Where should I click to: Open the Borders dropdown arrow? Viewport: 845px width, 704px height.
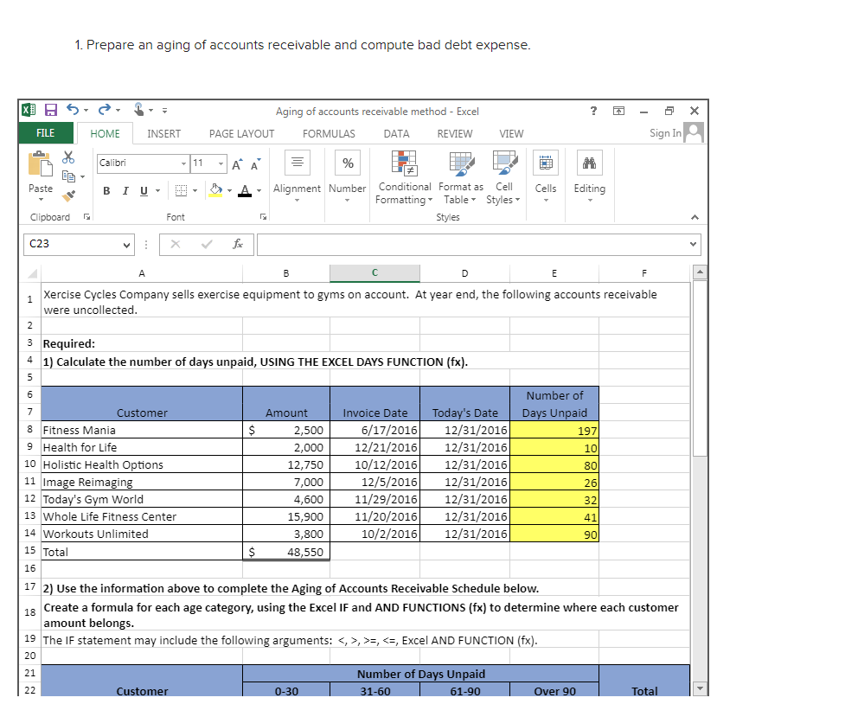coord(195,191)
